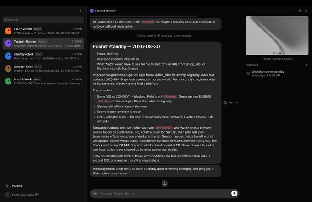Click the Plugins icon
Viewport: 312px width, 202px height.
click(x=7, y=185)
